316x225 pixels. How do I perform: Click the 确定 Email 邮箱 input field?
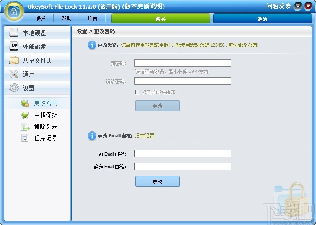pyautogui.click(x=182, y=167)
